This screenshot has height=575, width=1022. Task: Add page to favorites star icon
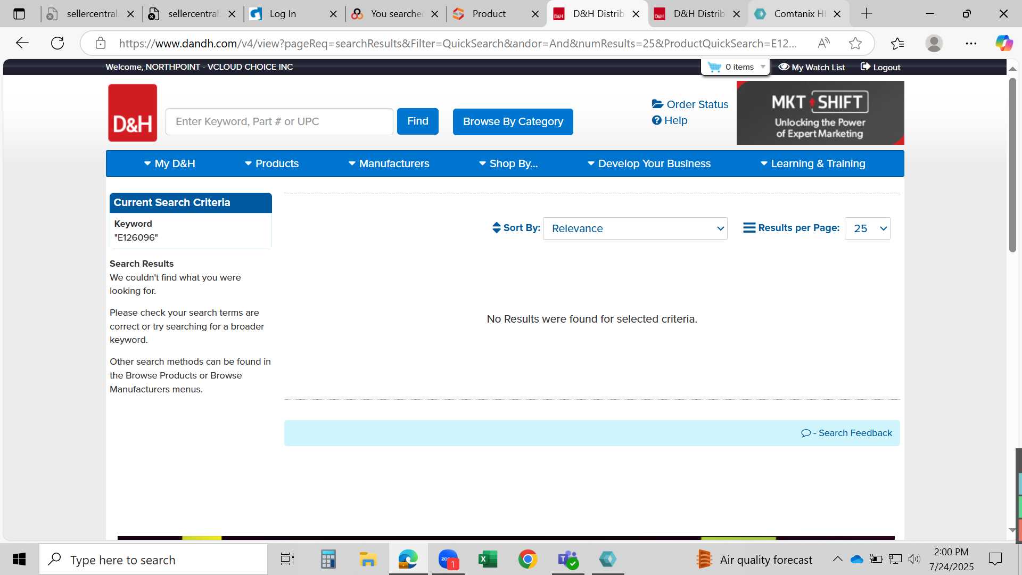[x=855, y=43]
